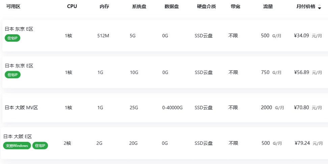Screen dimensions: 328x164
Task: Click the 内存 column header
Action: (x=104, y=7)
